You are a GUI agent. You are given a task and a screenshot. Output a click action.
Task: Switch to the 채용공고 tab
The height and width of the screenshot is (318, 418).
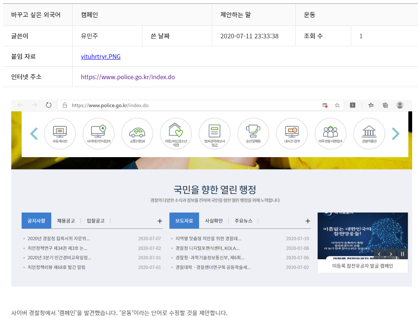(x=66, y=221)
